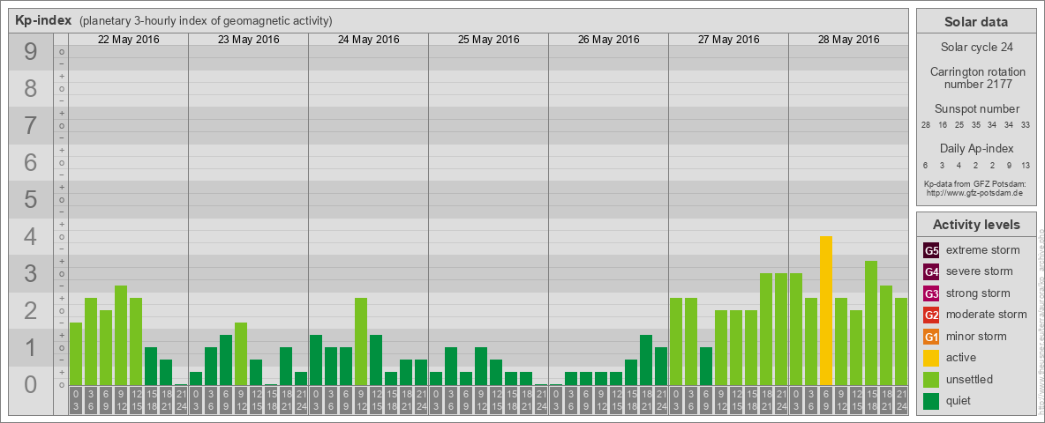Click the 12-15 hour label under 25 May
Image resolution: width=1045 pixels, height=423 pixels.
point(496,401)
